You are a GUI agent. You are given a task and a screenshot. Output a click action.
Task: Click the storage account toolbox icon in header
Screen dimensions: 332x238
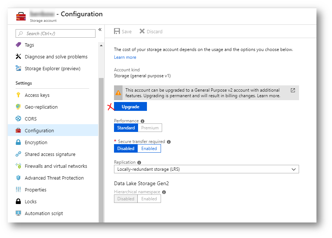[x=21, y=17]
